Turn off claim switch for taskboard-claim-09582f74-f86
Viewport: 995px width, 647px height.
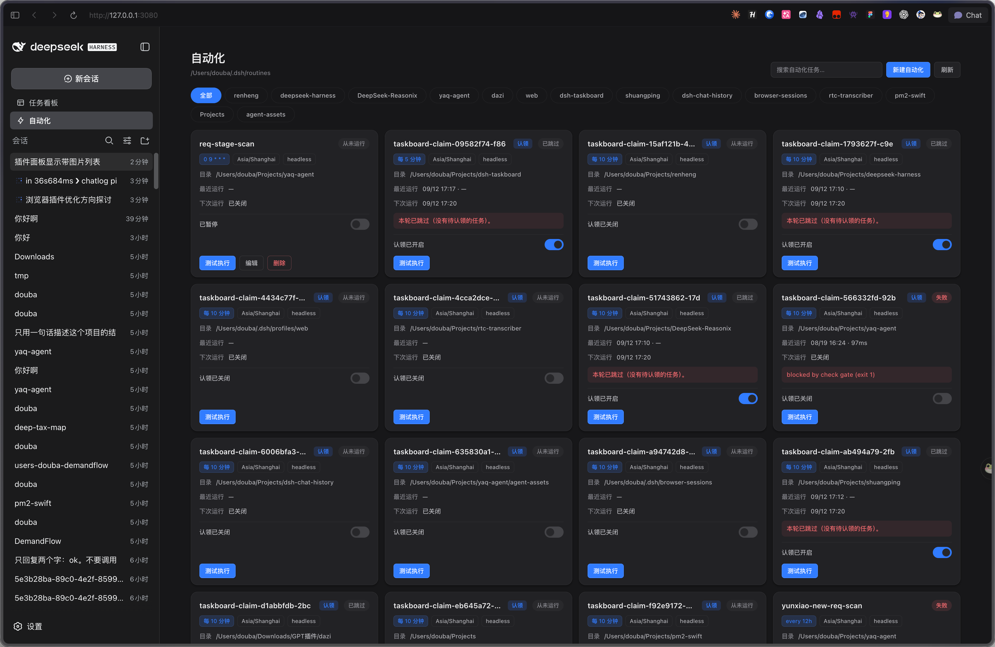(554, 245)
